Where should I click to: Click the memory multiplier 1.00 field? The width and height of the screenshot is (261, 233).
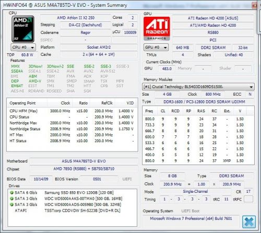201,184
